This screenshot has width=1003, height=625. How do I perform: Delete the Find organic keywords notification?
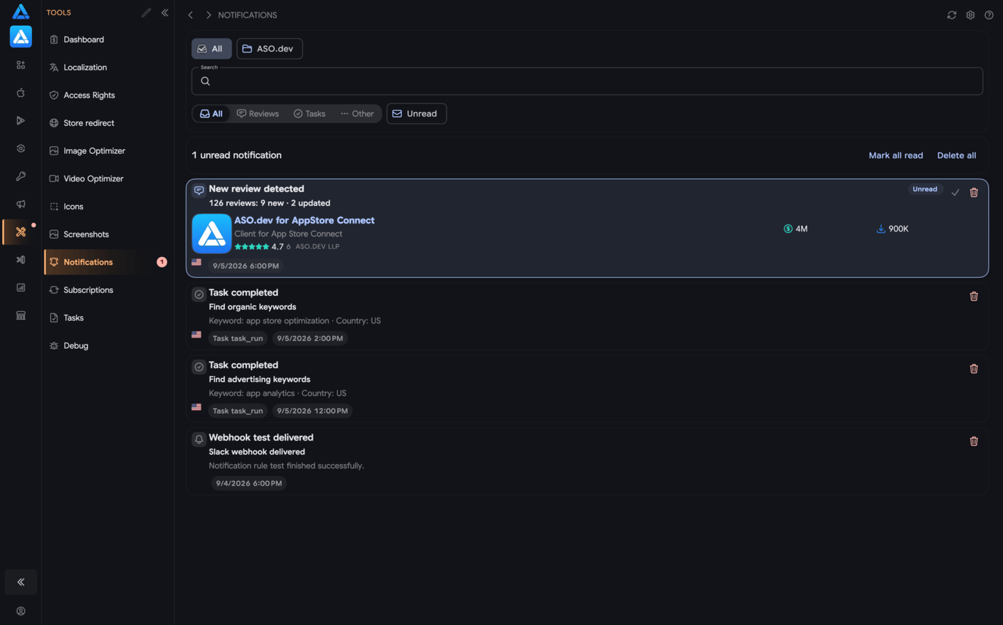pyautogui.click(x=974, y=296)
